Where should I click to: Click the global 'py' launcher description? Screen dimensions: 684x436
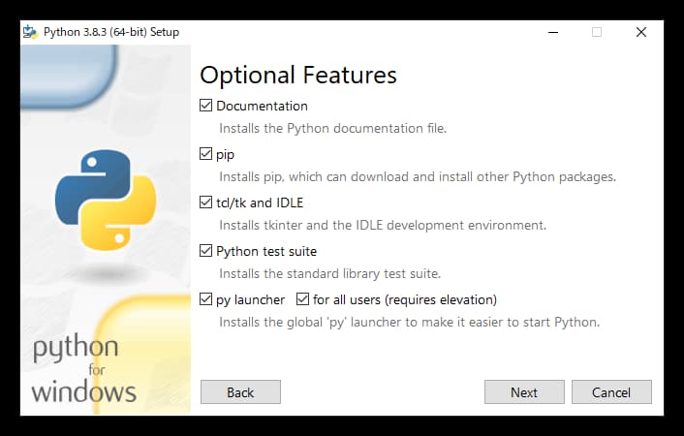[x=409, y=322]
